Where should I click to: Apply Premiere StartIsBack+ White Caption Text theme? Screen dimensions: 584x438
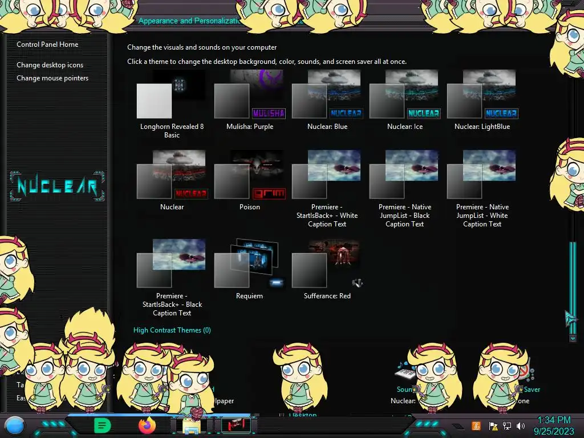(x=327, y=189)
